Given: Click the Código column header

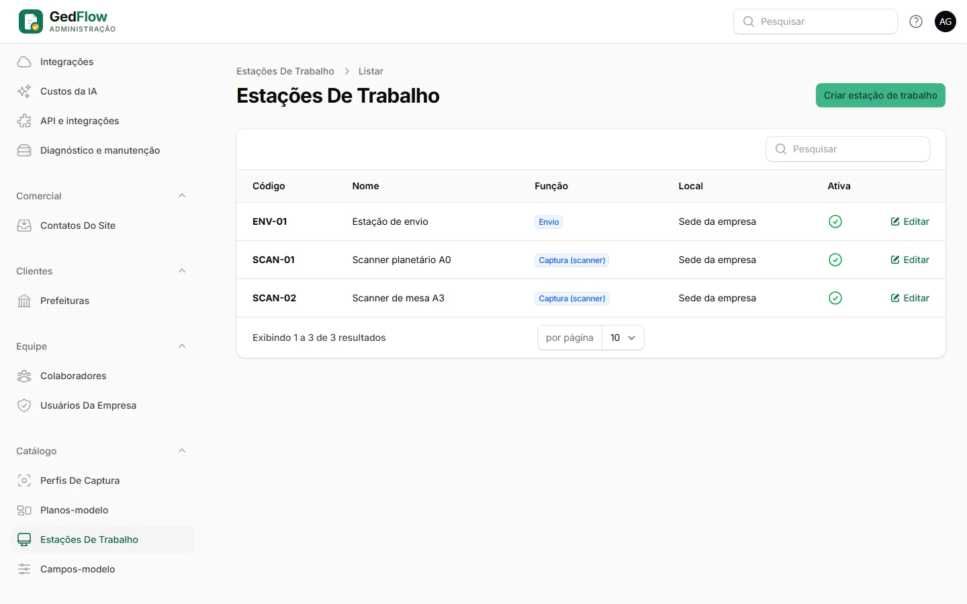Looking at the screenshot, I should coord(269,186).
